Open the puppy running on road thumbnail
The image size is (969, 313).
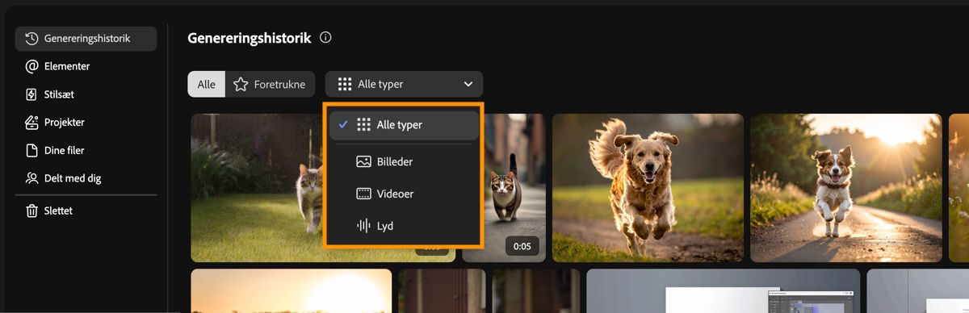tap(846, 188)
